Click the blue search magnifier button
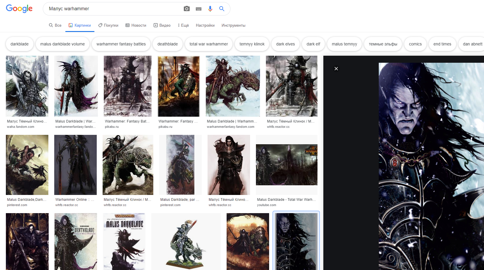 point(222,9)
